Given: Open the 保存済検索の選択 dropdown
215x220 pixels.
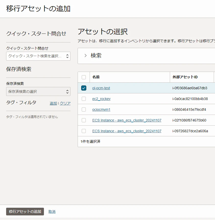Looking at the screenshot, I should pos(38,92).
